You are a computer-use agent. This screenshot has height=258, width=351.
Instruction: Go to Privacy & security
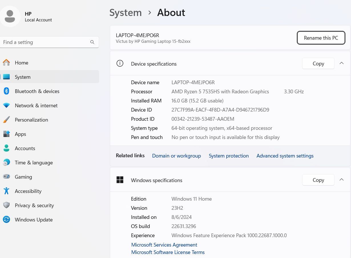point(49,205)
